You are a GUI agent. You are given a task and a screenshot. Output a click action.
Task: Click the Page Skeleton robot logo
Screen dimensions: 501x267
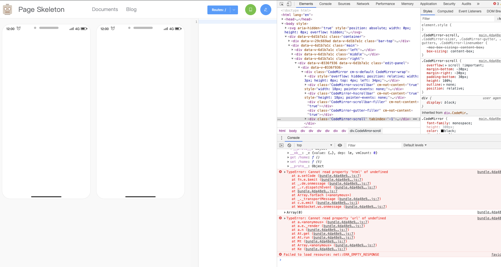point(7,9)
